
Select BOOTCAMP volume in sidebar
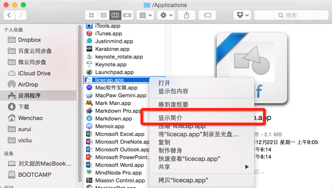(38, 175)
